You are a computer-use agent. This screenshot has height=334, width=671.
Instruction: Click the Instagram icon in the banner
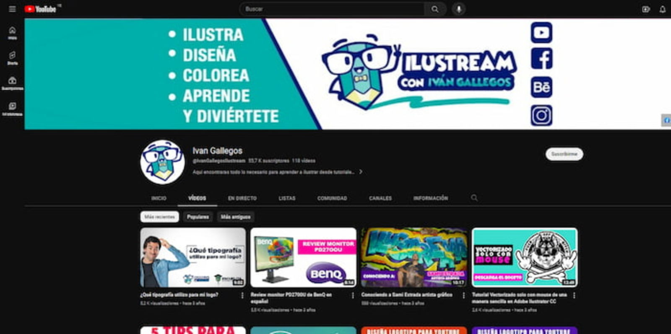541,115
